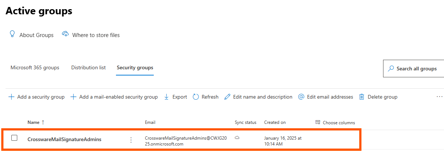Viewport: 444px width, 151px height.
Task: Open the Distribution list tab
Action: [88, 68]
